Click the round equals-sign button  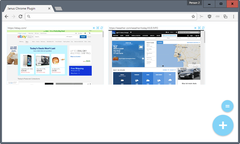pyautogui.click(x=227, y=106)
